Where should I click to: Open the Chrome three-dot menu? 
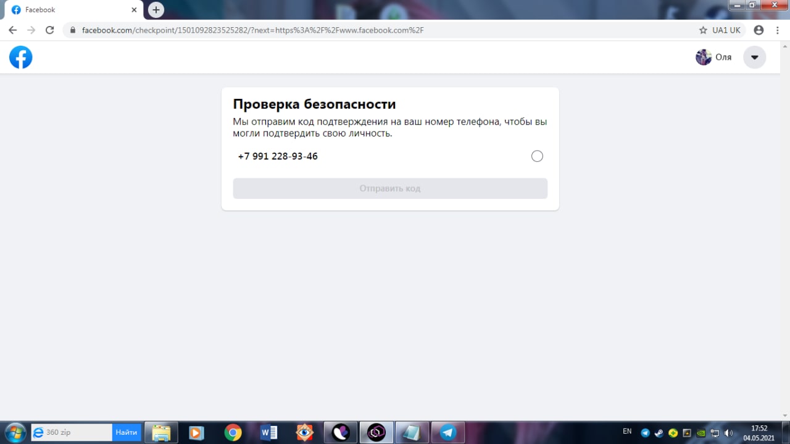pos(777,30)
